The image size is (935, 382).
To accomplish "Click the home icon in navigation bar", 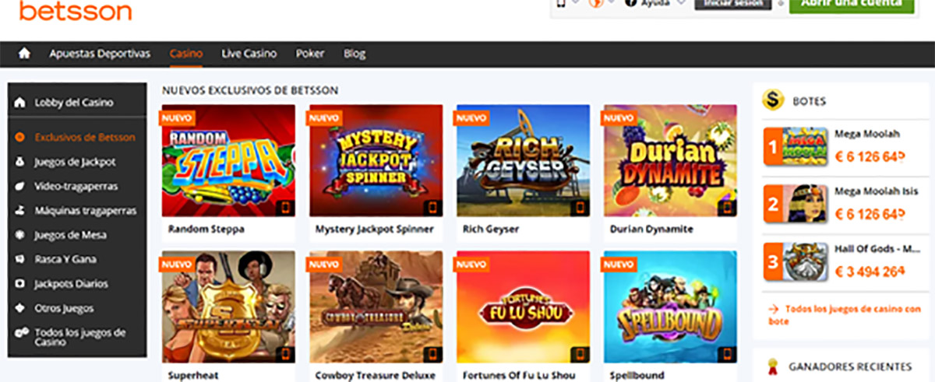I will (x=24, y=54).
